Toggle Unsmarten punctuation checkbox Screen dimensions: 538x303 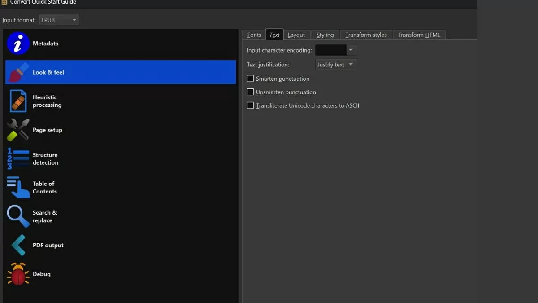click(251, 92)
